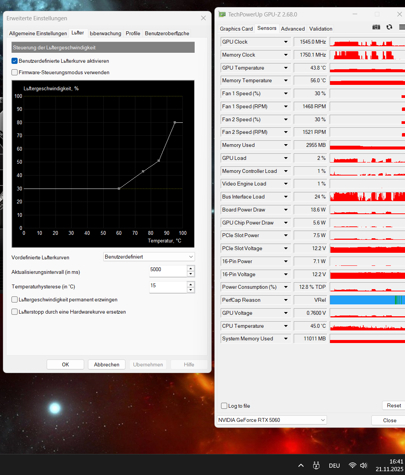Switch to Graphics Card tab in GPU-Z
The height and width of the screenshot is (475, 405).
tap(236, 29)
